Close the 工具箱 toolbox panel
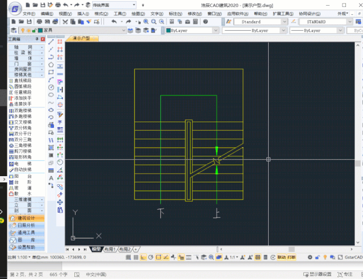Image resolution: width=363 pixels, height=279 pixels. point(43,39)
